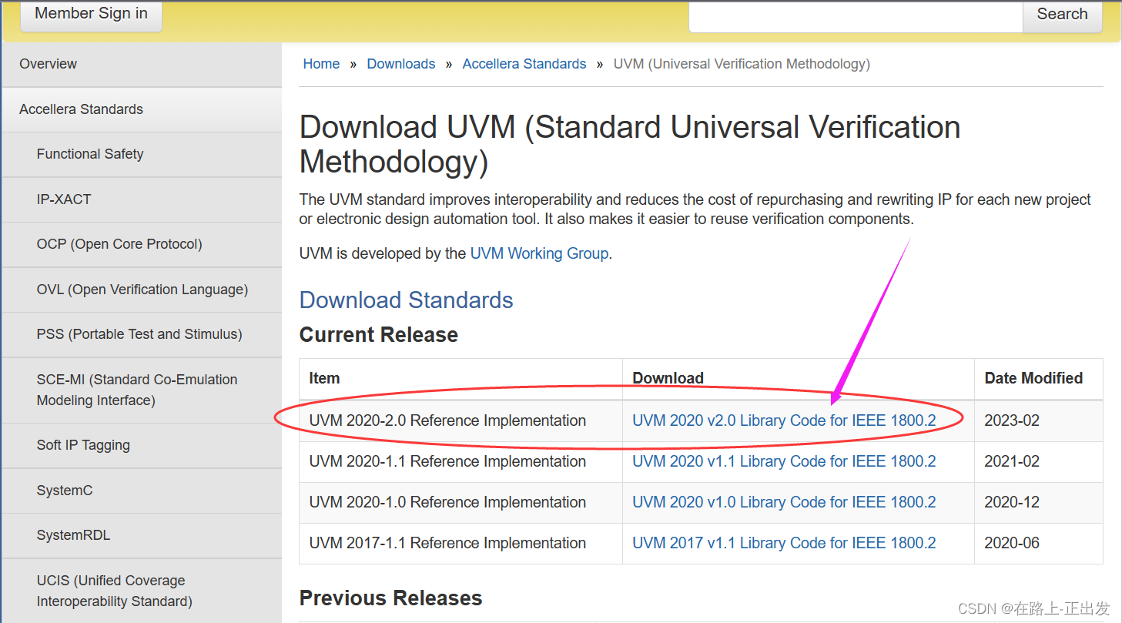Image resolution: width=1122 pixels, height=623 pixels.
Task: Go to Home breadcrumb link
Action: [321, 64]
